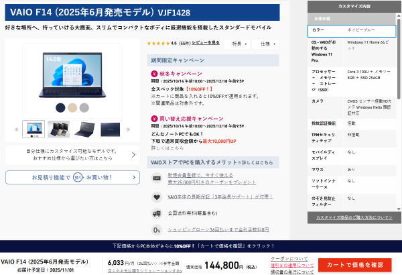The width and height of the screenshot is (402, 275).
Task: Select the カラー row in customize panel
Action: coord(354,30)
